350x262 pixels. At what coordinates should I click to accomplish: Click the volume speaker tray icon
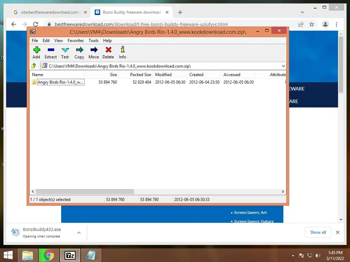tap(318, 256)
